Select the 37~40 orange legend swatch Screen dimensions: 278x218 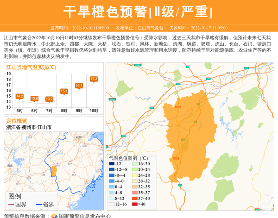134,198
